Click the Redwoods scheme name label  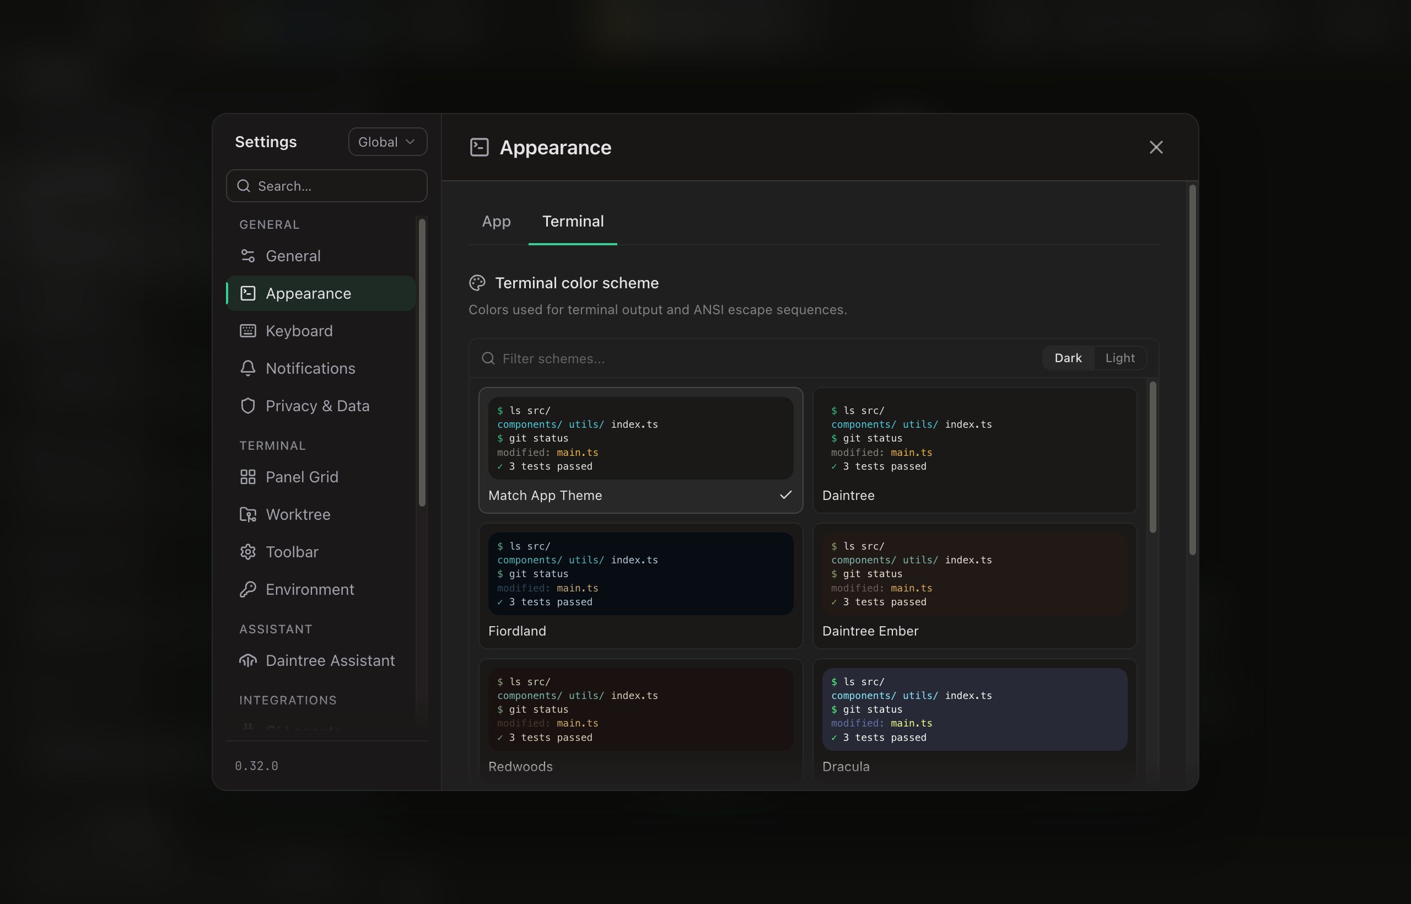pyautogui.click(x=521, y=767)
